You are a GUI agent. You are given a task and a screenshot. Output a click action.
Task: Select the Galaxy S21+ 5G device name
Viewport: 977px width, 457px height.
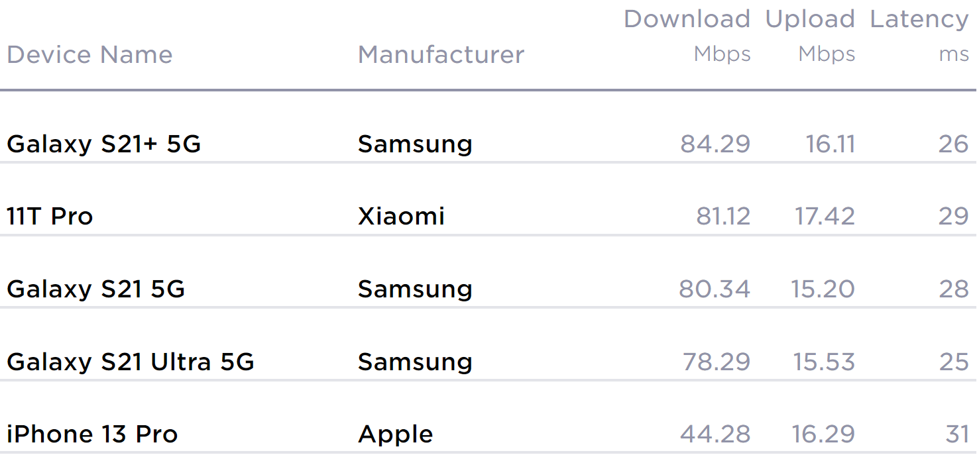pos(103,144)
